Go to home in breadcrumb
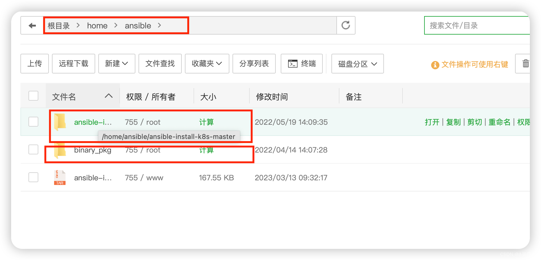This screenshot has height=260, width=541. [97, 26]
